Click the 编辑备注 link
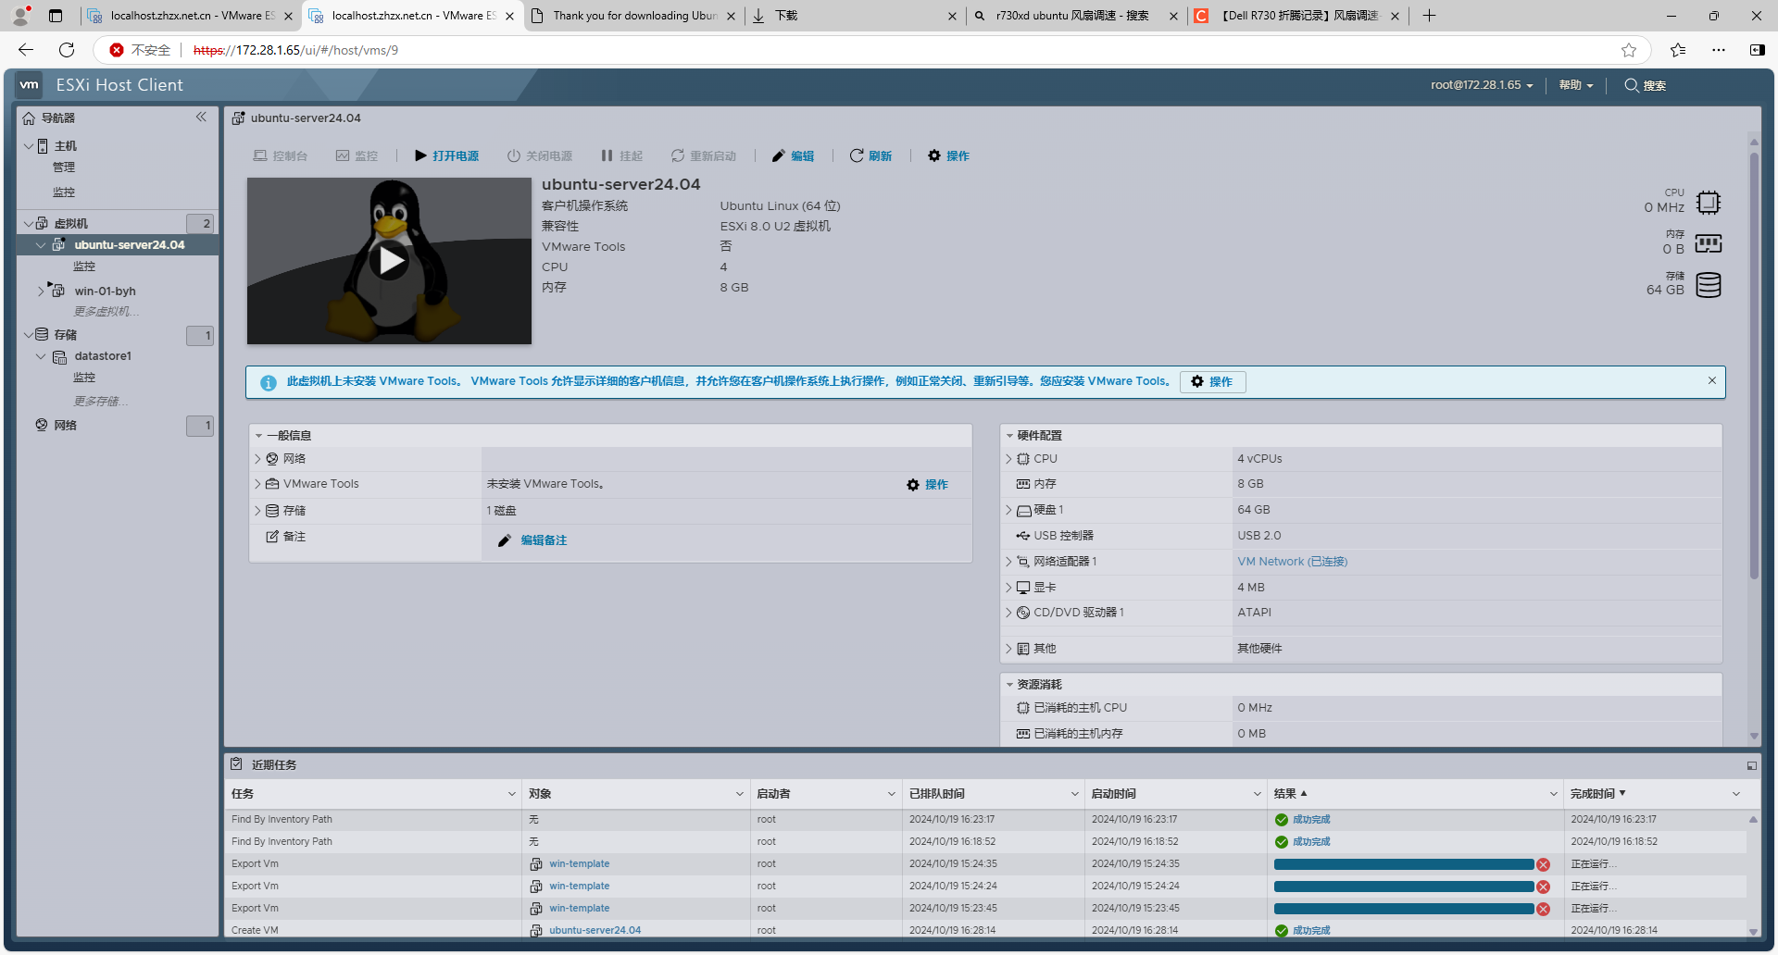Image resolution: width=1778 pixels, height=955 pixels. [544, 540]
